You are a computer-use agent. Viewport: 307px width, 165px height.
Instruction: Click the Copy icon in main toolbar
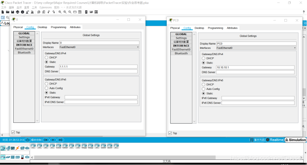click(39, 12)
